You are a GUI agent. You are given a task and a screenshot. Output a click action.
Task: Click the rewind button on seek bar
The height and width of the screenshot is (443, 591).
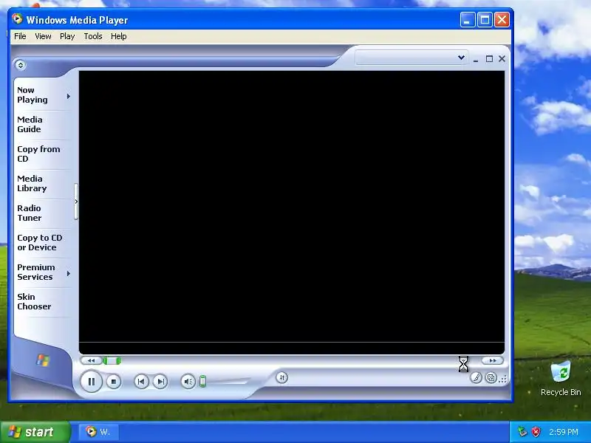[91, 360]
